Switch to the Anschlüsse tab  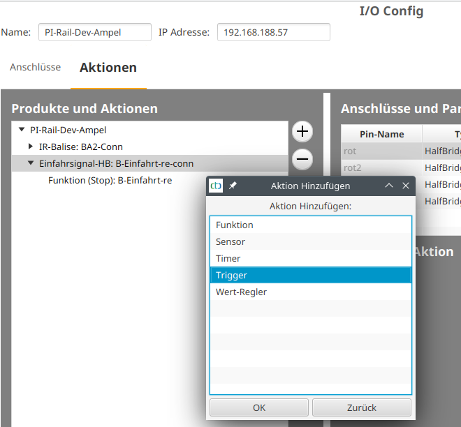[x=35, y=68]
